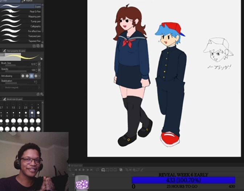This screenshot has width=244, height=191.
Task: Collapse the timeline track chevron
Action: [73, 175]
